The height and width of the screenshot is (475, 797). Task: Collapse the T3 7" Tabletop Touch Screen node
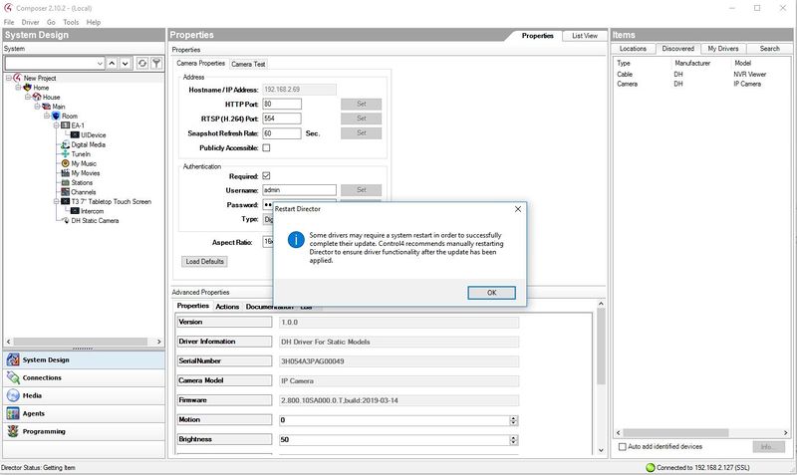pyautogui.click(x=57, y=202)
